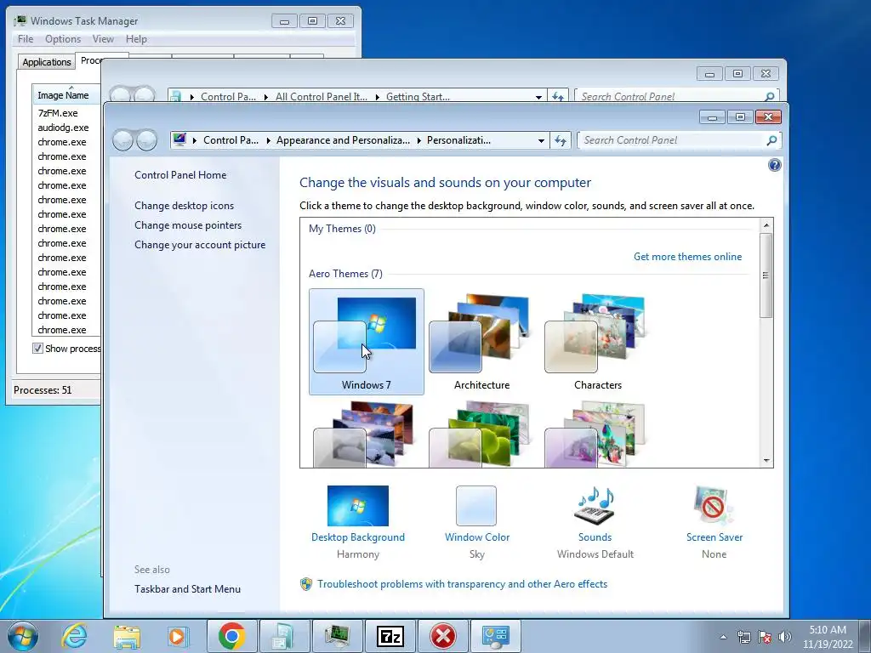This screenshot has height=653, width=871.
Task: Click the Desktop Background label link
Action: pos(358,537)
